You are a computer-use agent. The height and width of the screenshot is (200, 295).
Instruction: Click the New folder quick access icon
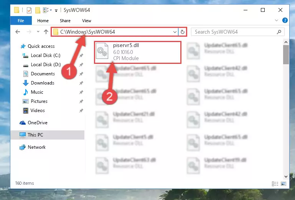[x=38, y=10]
